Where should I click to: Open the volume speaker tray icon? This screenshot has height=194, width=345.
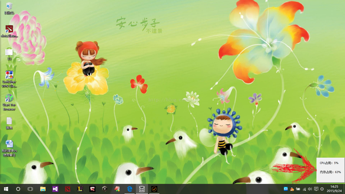310,189
